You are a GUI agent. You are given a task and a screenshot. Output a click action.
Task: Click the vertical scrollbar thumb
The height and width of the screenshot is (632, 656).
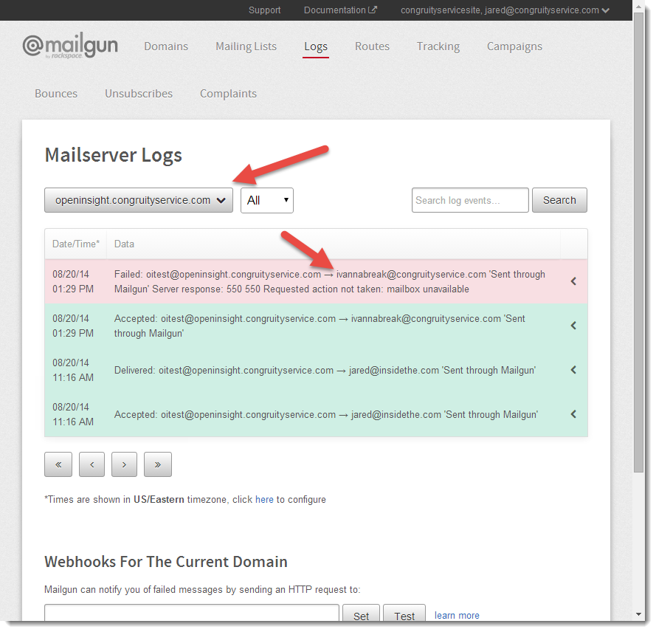coord(638,243)
